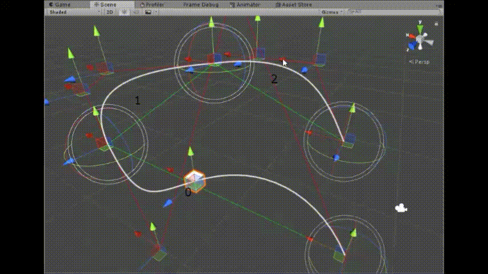Click the center cube of the orientation gizmo
This screenshot has height=274, width=488.
[420, 39]
